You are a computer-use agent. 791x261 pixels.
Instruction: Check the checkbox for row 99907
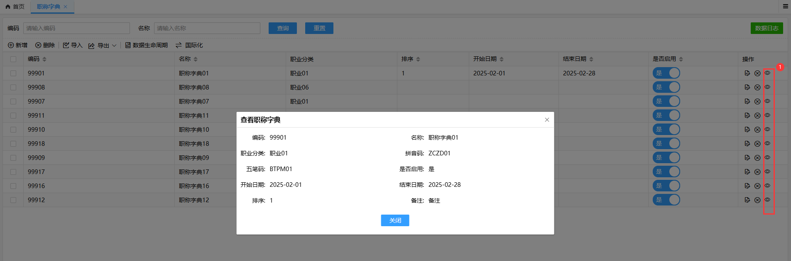(13, 101)
